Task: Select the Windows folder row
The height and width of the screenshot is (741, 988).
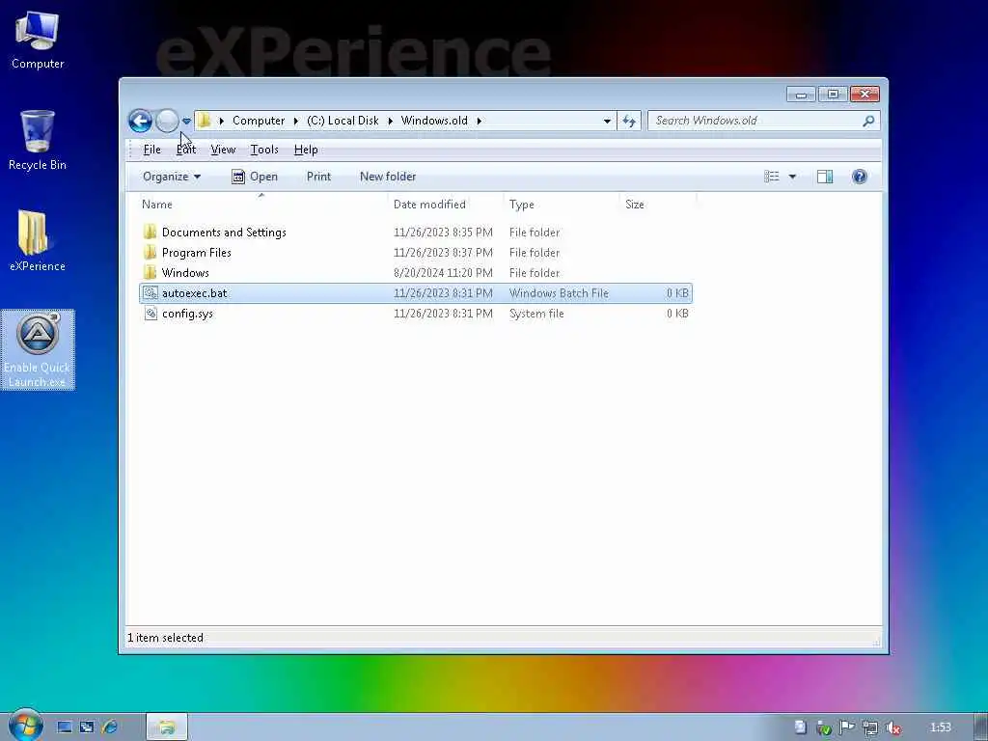Action: 416,272
